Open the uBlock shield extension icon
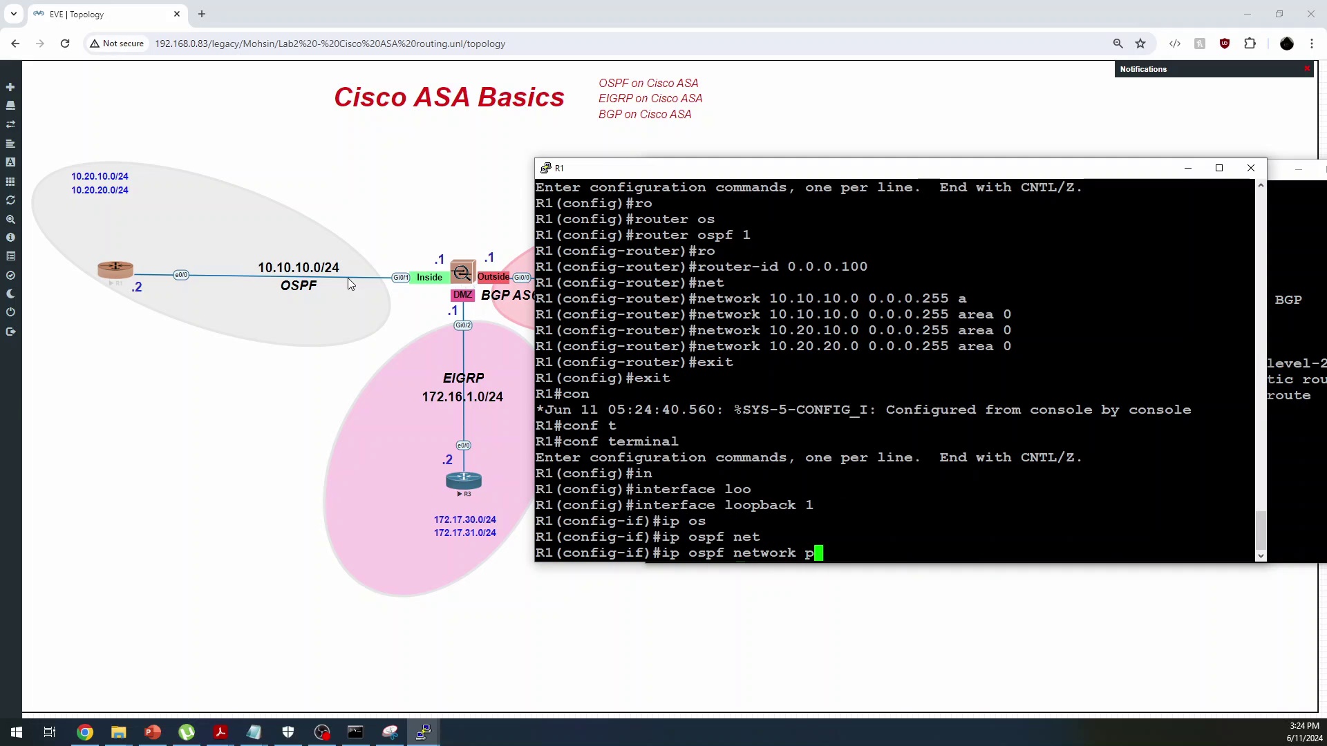This screenshot has height=746, width=1327. (1225, 44)
